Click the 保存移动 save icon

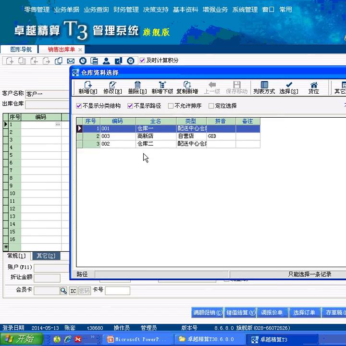pos(237,85)
